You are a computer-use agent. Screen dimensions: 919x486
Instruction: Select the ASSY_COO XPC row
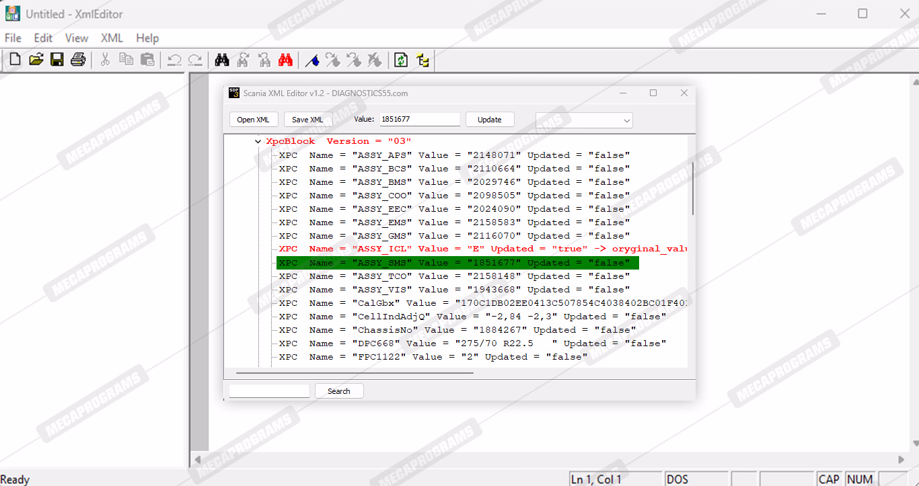coord(455,196)
